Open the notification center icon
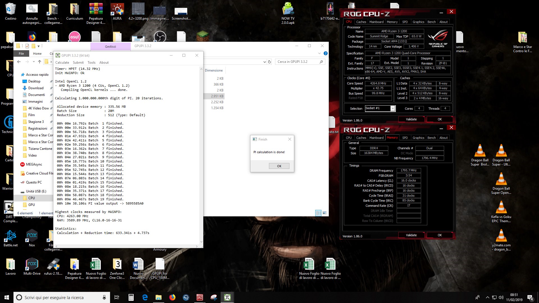 point(530,297)
